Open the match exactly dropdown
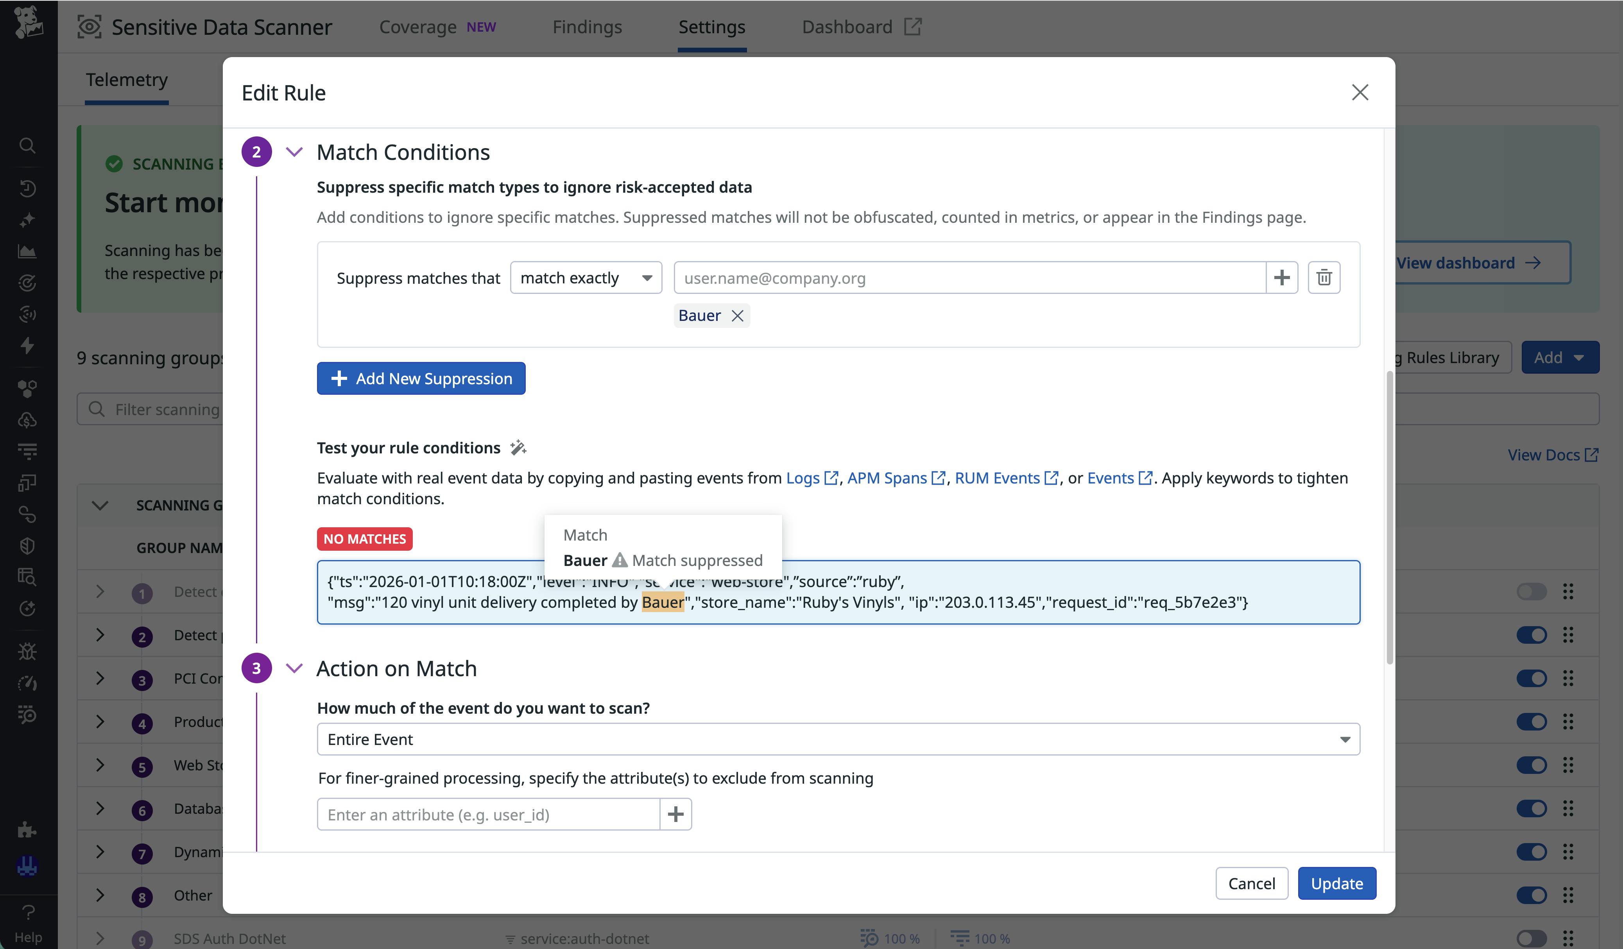 point(586,278)
